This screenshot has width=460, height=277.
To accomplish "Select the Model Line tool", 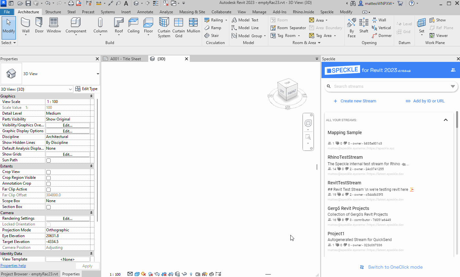I will coord(245,28).
